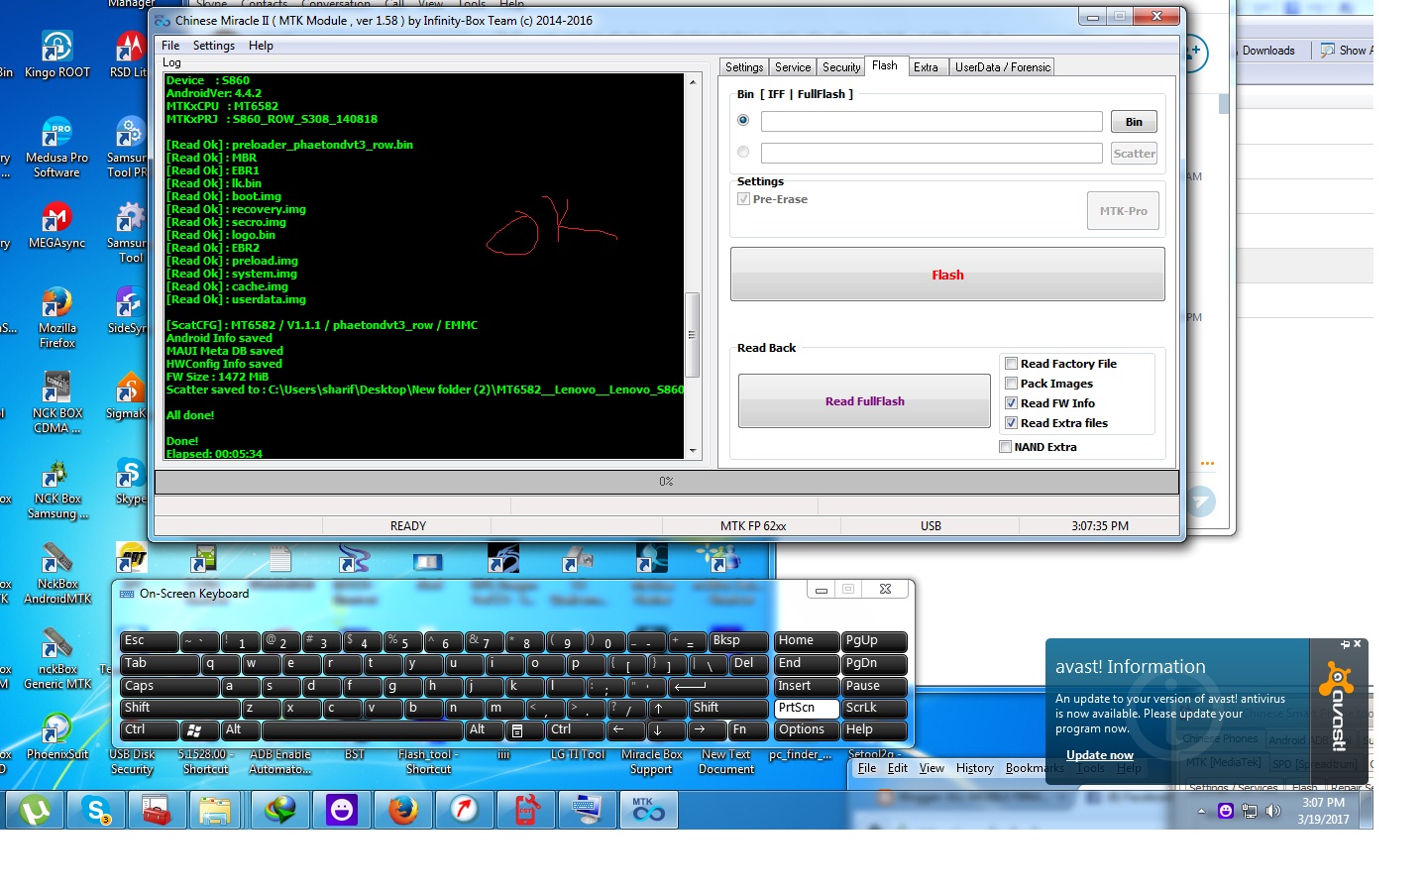Click the MTK Chinese Miracle taskbar icon
This screenshot has width=1427, height=892.
[648, 810]
